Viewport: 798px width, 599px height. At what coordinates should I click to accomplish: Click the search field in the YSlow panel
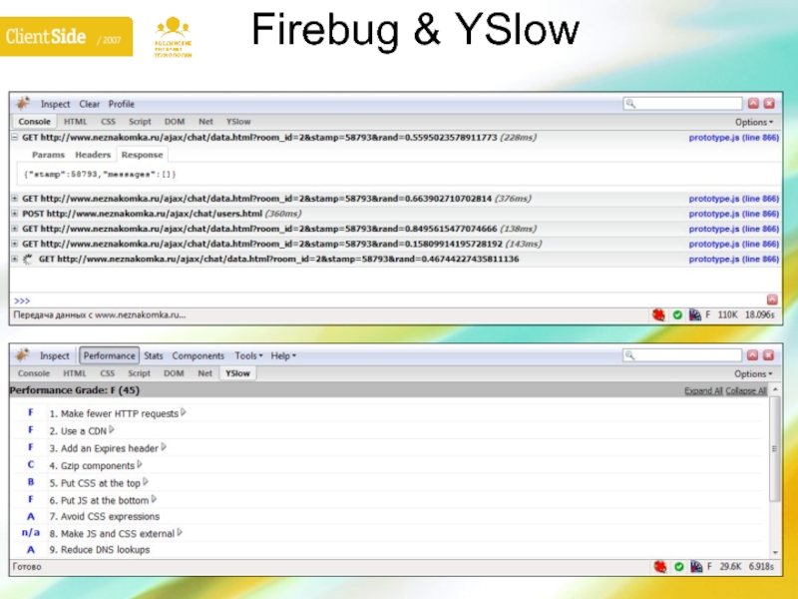682,355
